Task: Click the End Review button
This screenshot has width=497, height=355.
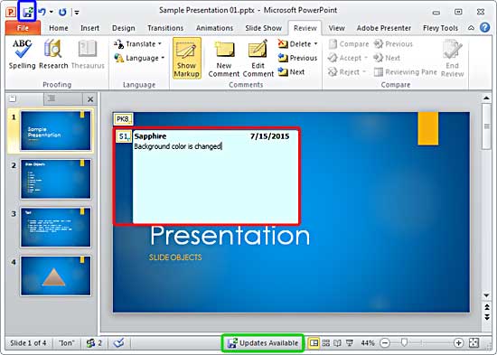Action: 453,59
